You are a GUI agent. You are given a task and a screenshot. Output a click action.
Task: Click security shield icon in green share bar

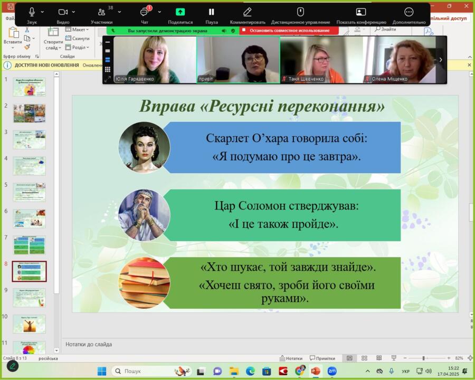233,31
